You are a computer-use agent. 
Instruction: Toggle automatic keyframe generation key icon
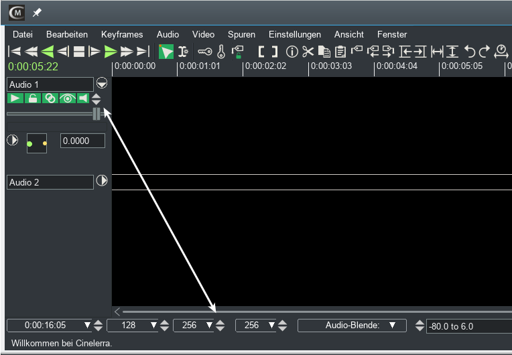tap(205, 52)
